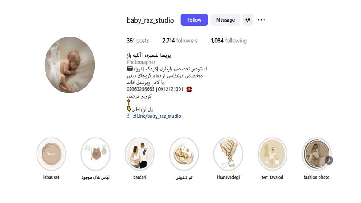Image resolution: width=361 pixels, height=203 pixels.
Task: Click the link chain icon in bio
Action: click(129, 116)
